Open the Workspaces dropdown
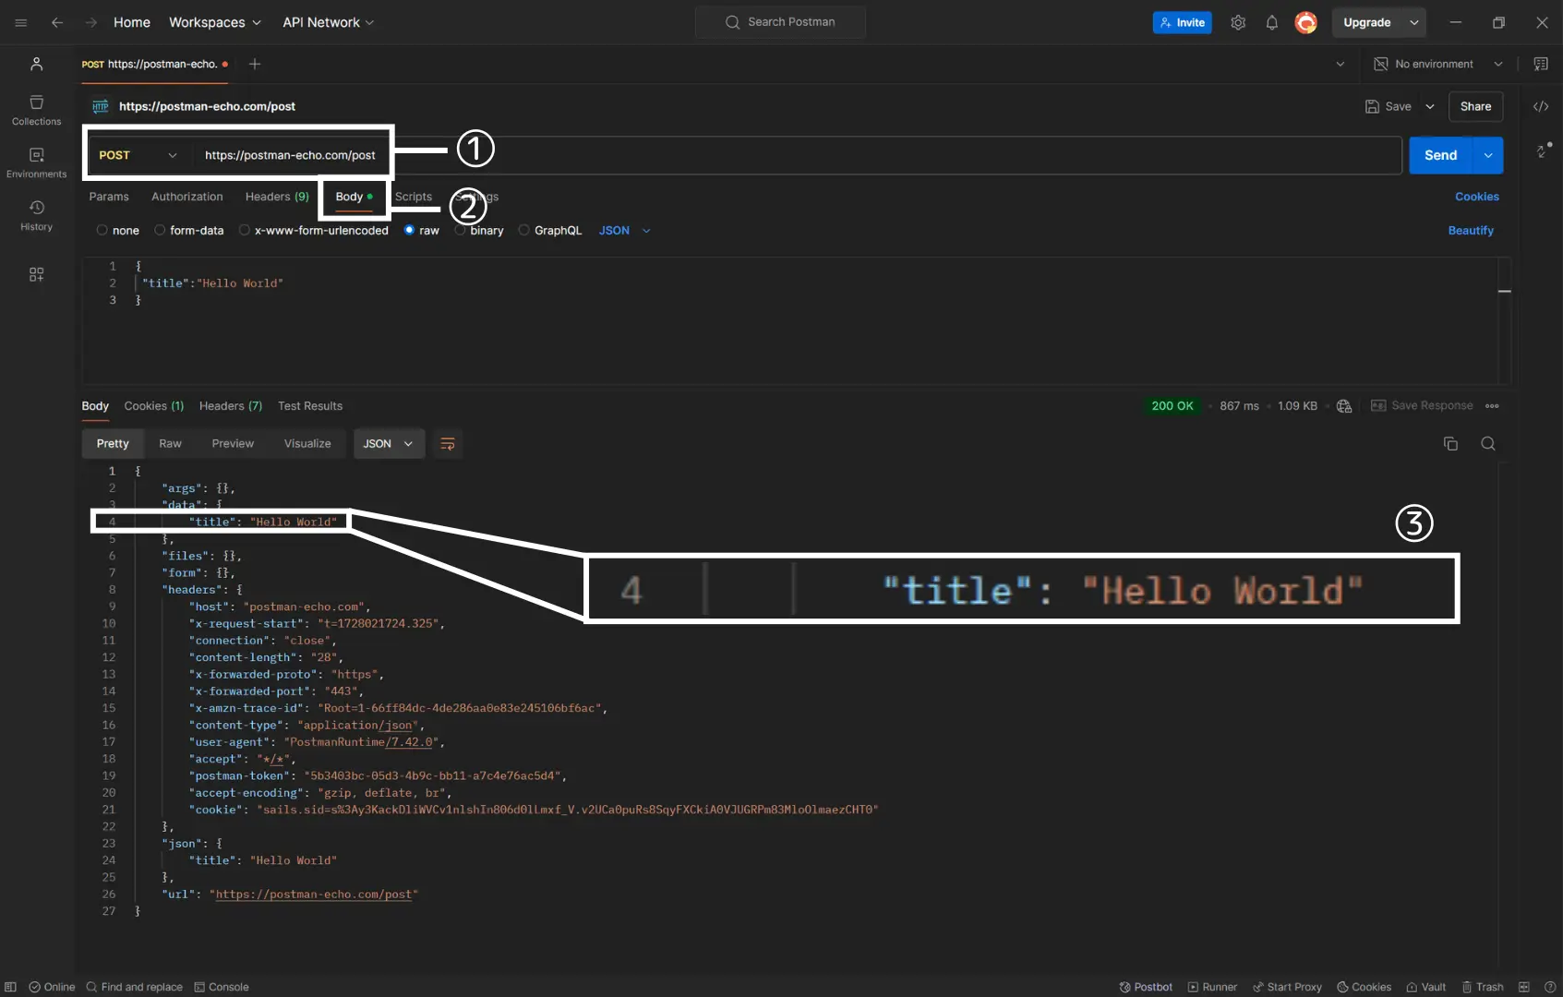 [x=215, y=22]
